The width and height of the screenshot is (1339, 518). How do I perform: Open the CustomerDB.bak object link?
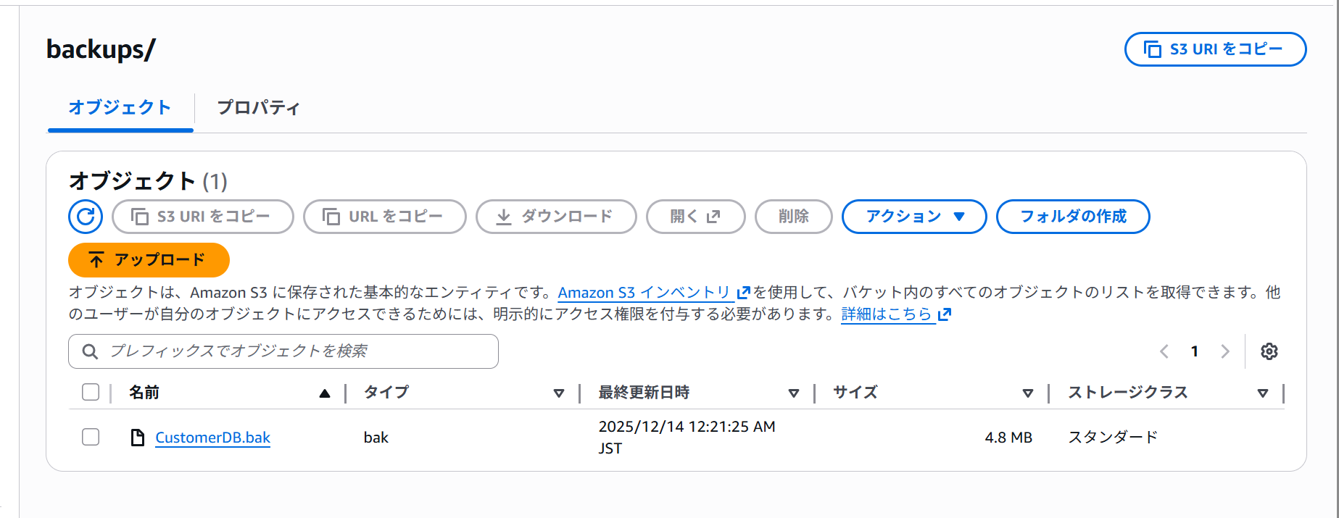point(212,438)
